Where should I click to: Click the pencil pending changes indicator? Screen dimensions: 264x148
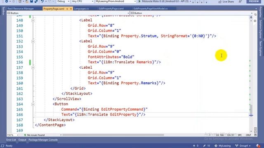click(x=206, y=146)
